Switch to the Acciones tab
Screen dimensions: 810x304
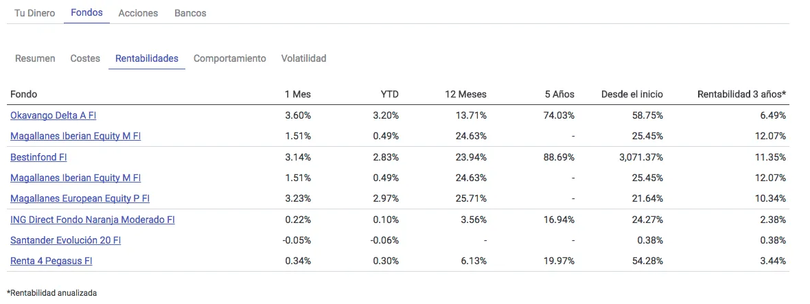(x=138, y=13)
